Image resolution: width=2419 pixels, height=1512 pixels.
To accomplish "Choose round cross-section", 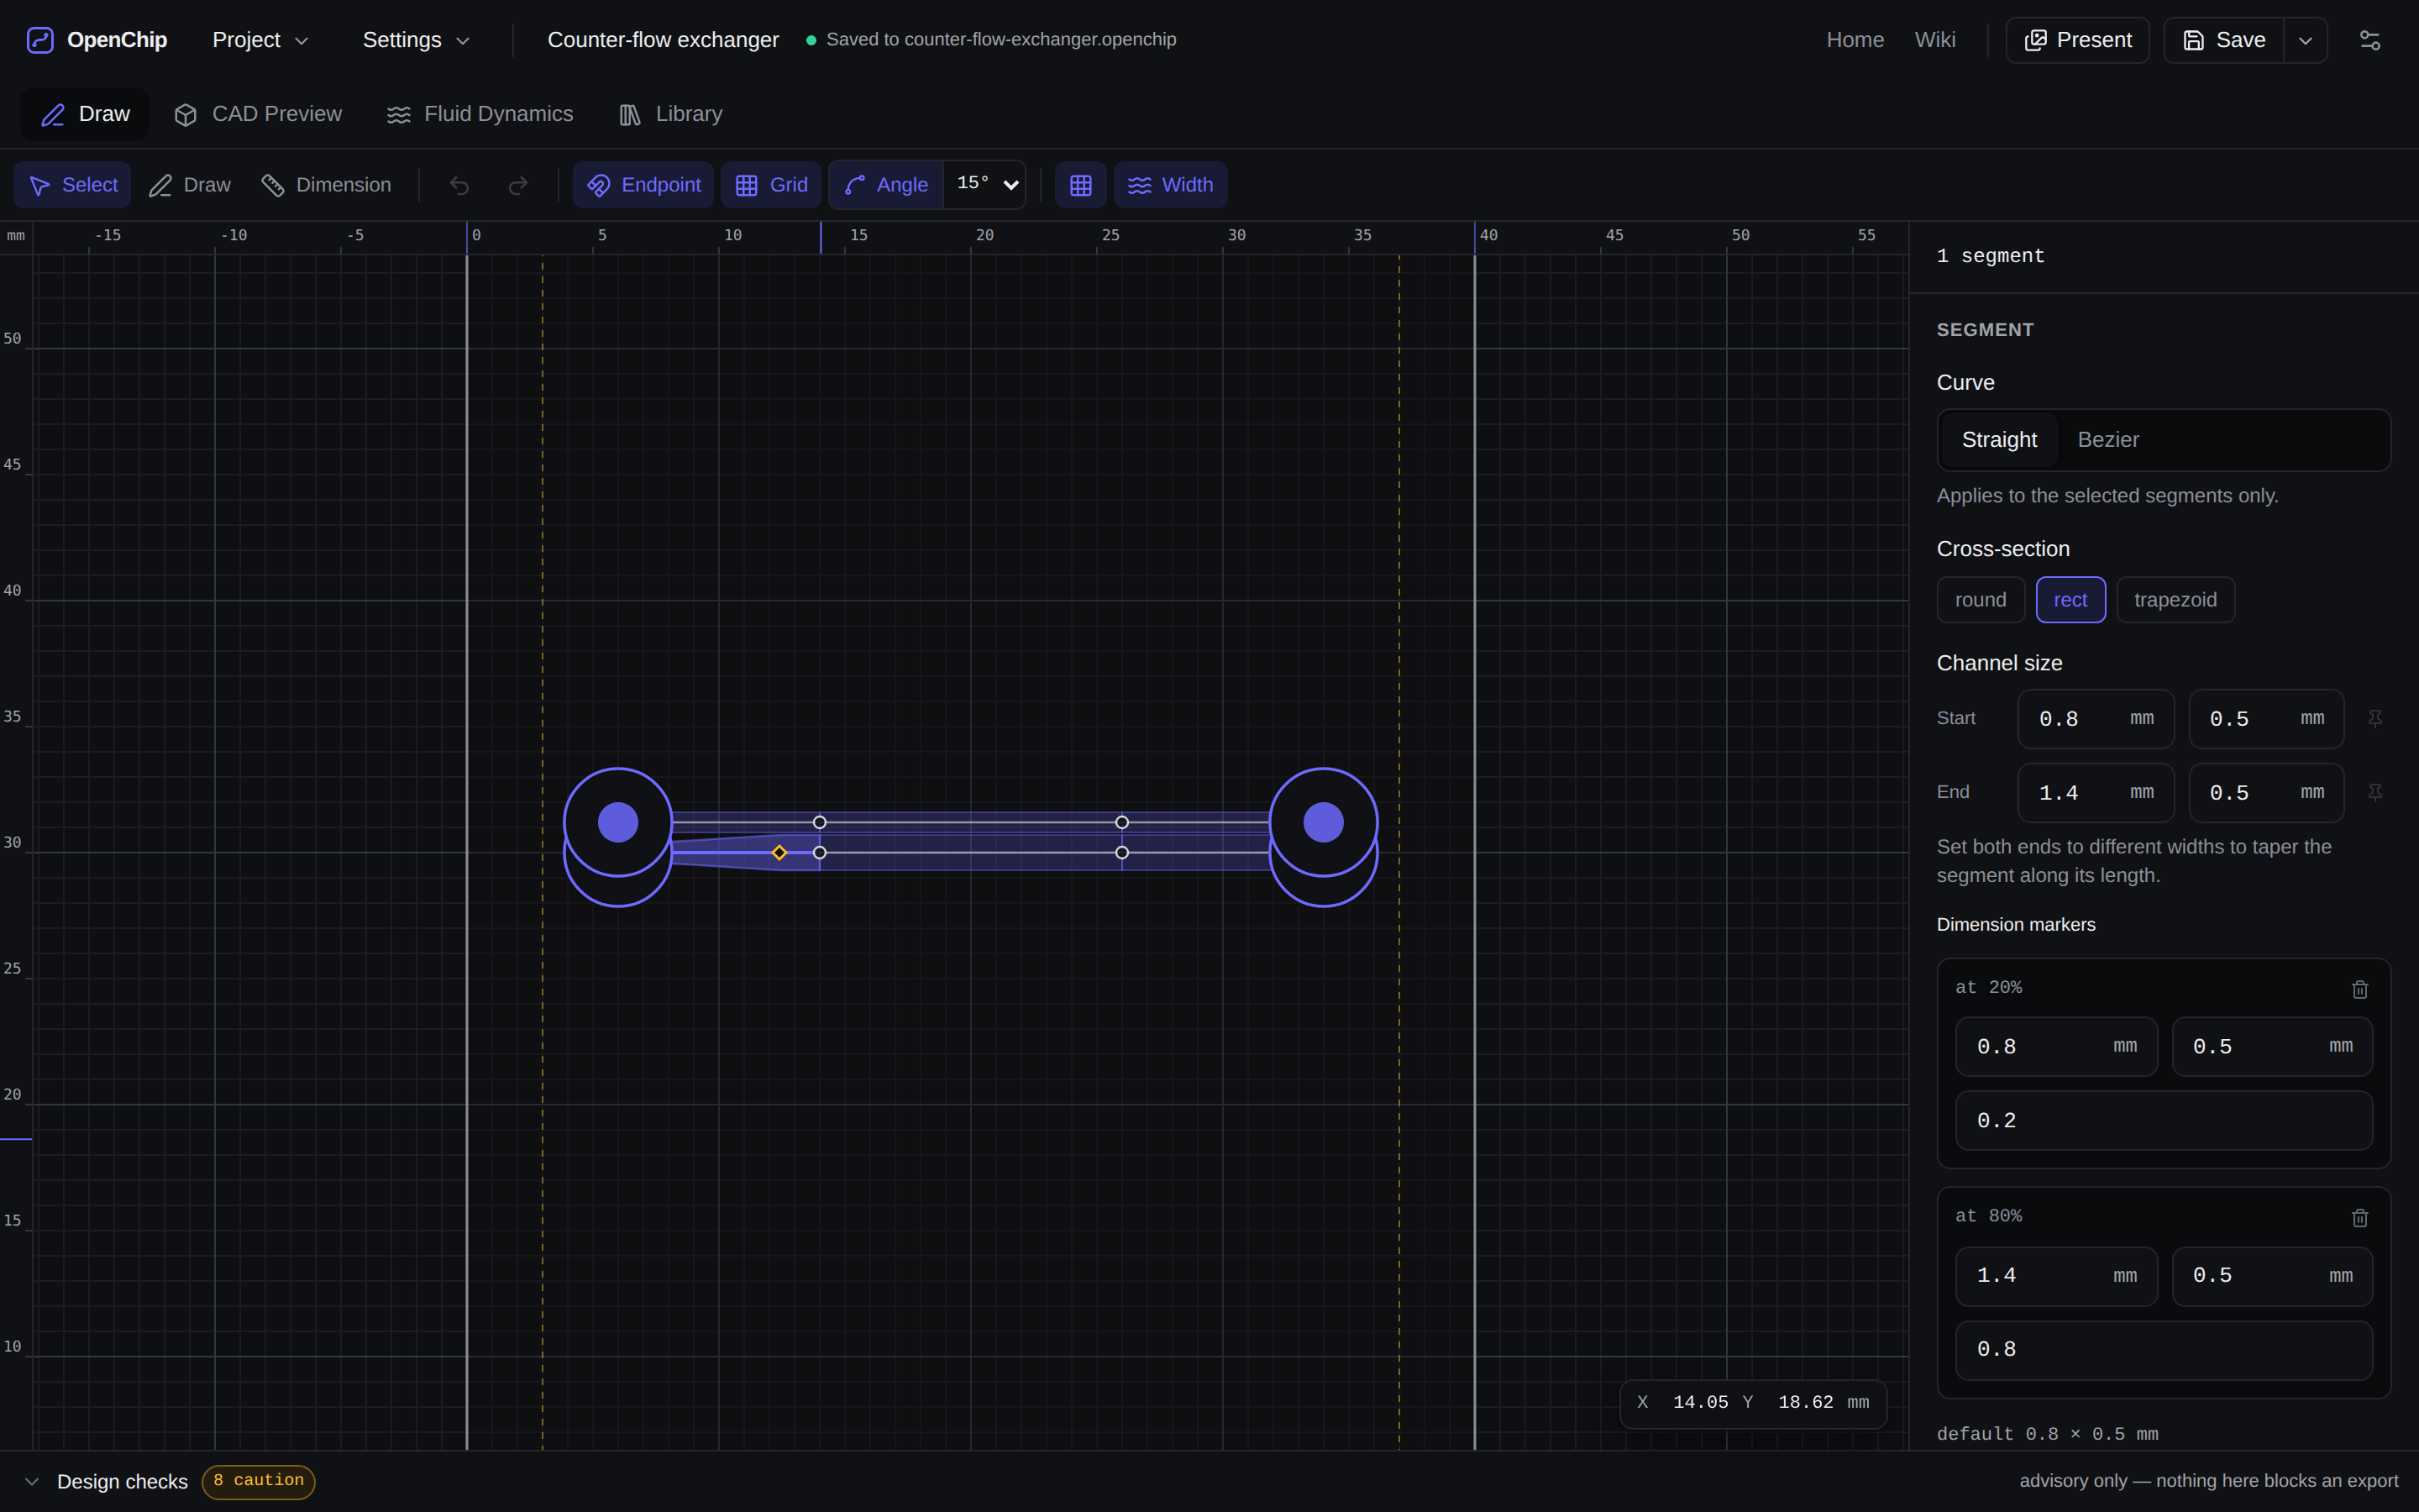I will click(x=1981, y=600).
